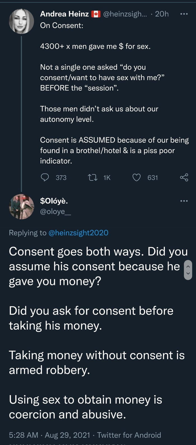The height and width of the screenshot is (445, 196).
Task: Click the 1K retweet count
Action: (107, 178)
